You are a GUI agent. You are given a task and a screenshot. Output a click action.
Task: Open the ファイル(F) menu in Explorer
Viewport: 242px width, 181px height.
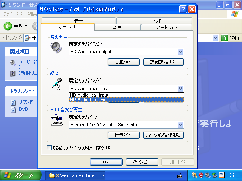(x=12, y=14)
